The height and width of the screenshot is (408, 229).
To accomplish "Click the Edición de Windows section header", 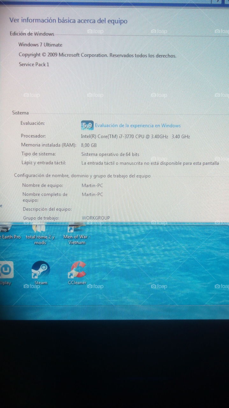I will click(x=32, y=34).
